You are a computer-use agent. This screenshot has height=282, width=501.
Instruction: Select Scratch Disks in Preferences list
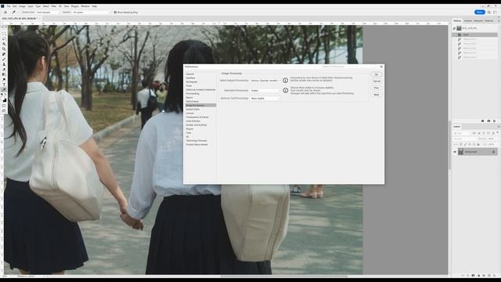coord(193,110)
